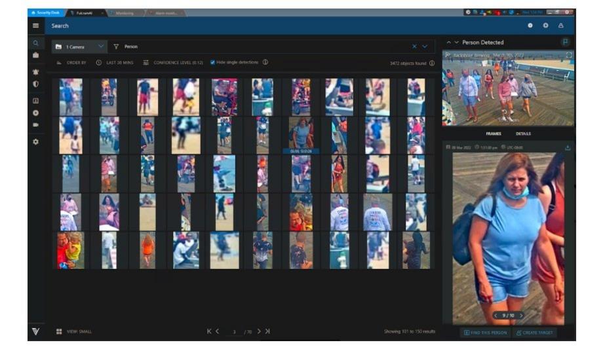This screenshot has width=603, height=349.
Task: Open the camera icon in left sidebar
Action: click(36, 125)
